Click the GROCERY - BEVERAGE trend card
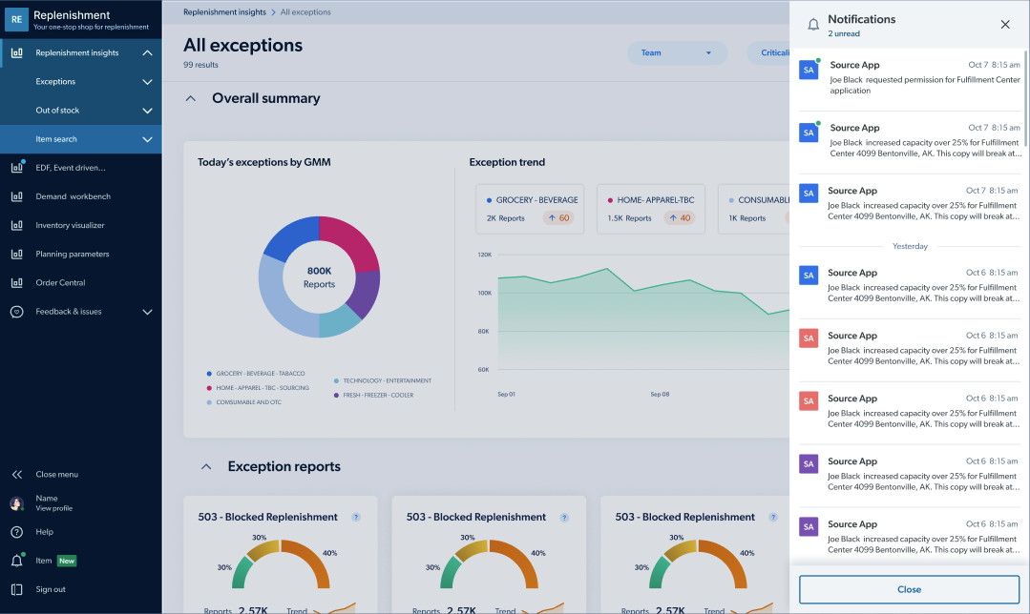The image size is (1030, 614). 530,209
